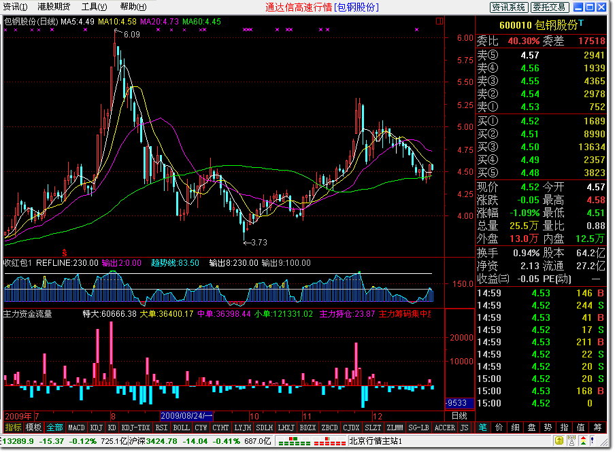Click the red S marker below the candlesticks

point(65,254)
